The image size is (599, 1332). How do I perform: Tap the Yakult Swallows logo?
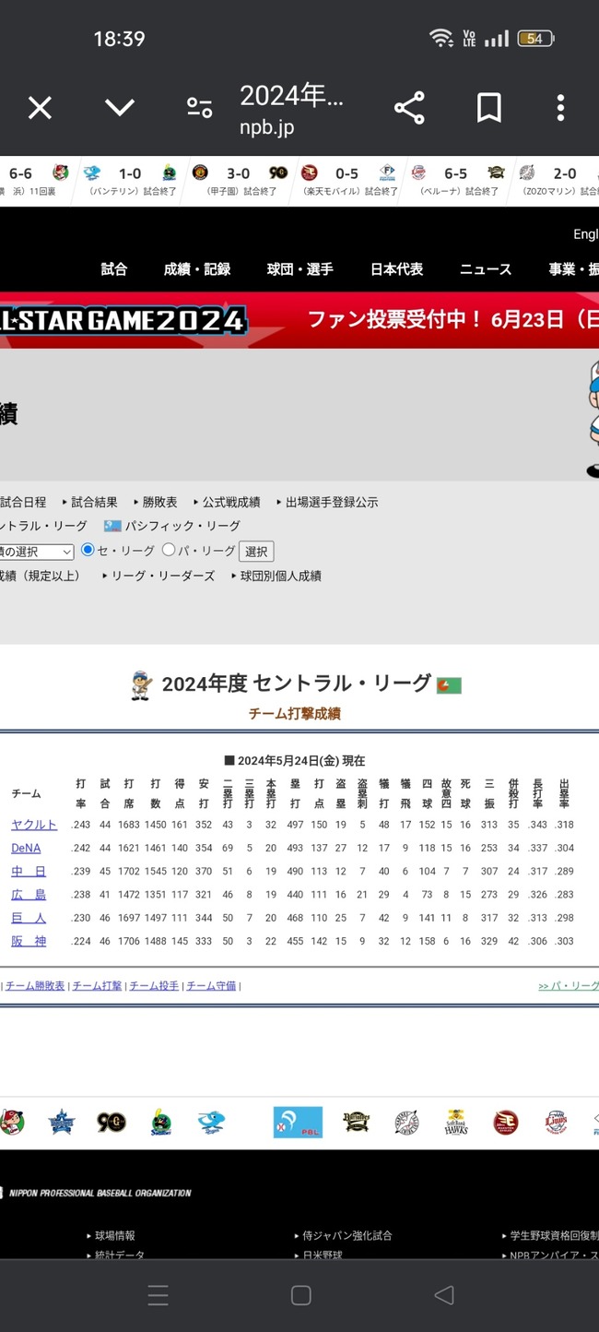click(162, 1123)
